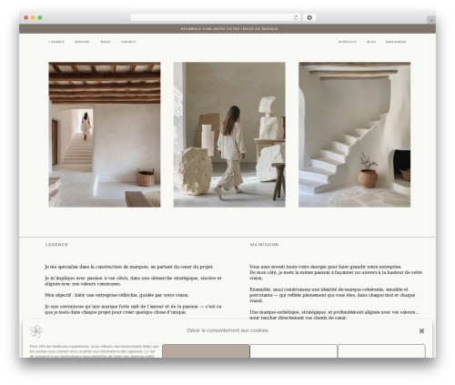Open the Portfolio menu item
Screen dimensions: 455x385
coord(348,42)
